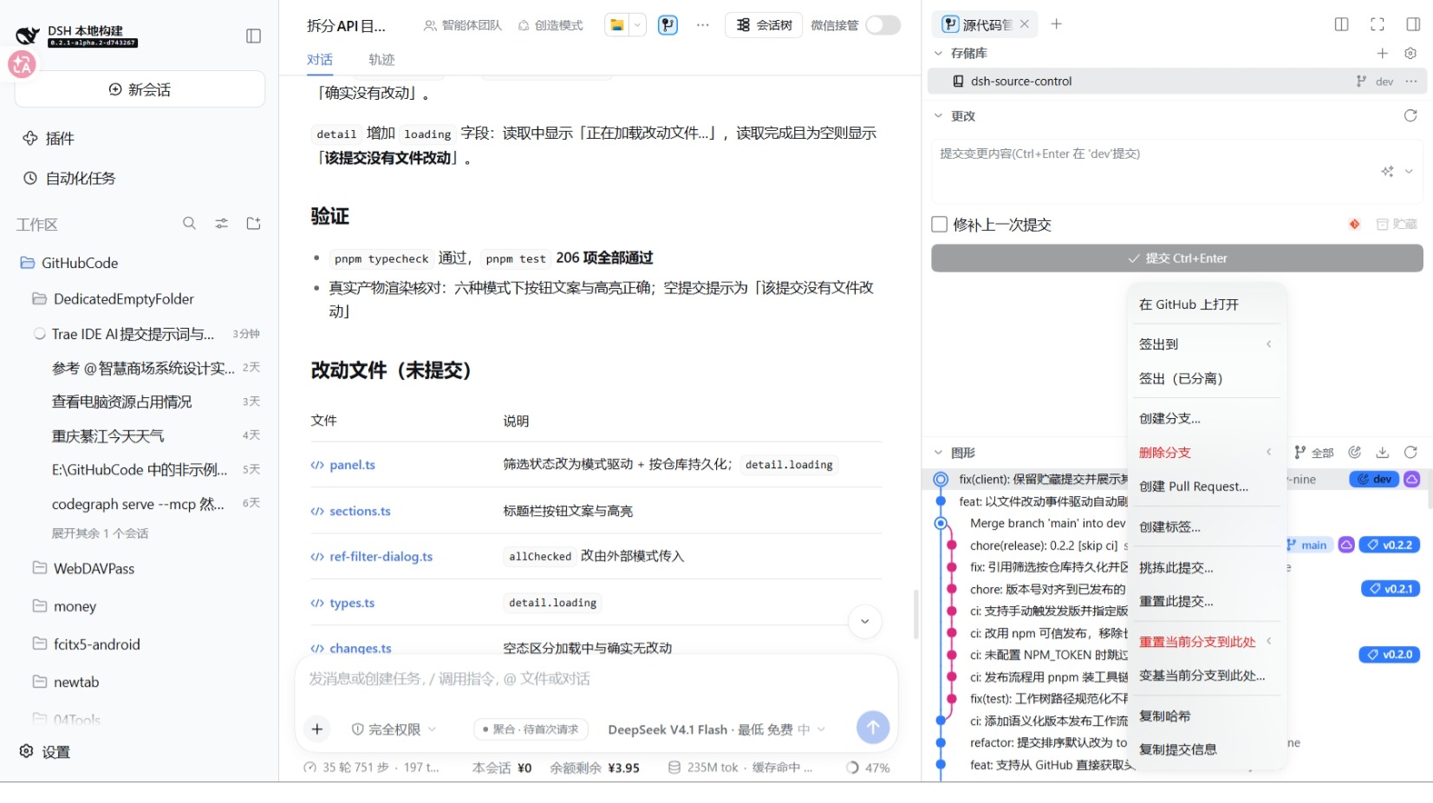Open the DeepSeek V4.1 Flash model selector
Viewport: 1433px width, 803px height.
coord(716,729)
